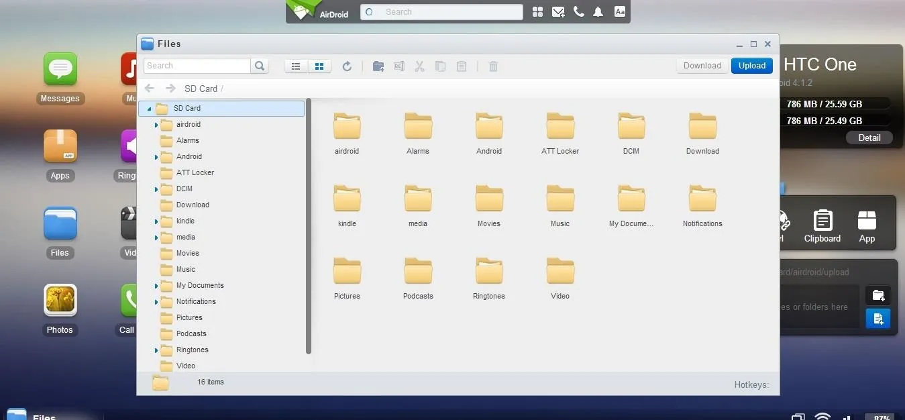Viewport: 905px width, 420px height.
Task: Click the Detail button on the HTC One panel
Action: point(869,138)
